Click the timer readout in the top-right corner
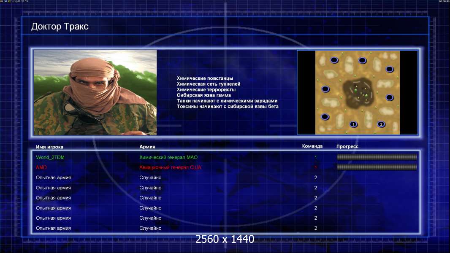 (444, 1)
